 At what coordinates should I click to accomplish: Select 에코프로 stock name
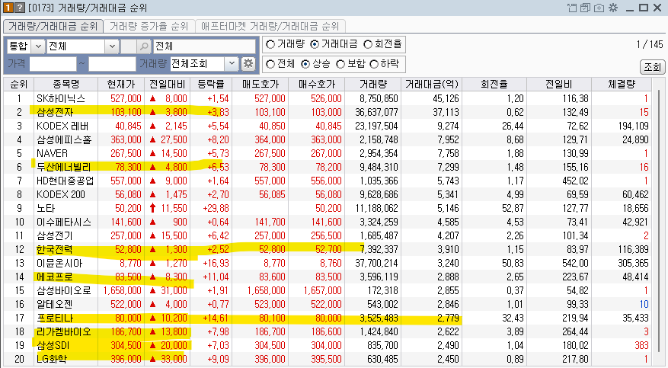coord(55,277)
